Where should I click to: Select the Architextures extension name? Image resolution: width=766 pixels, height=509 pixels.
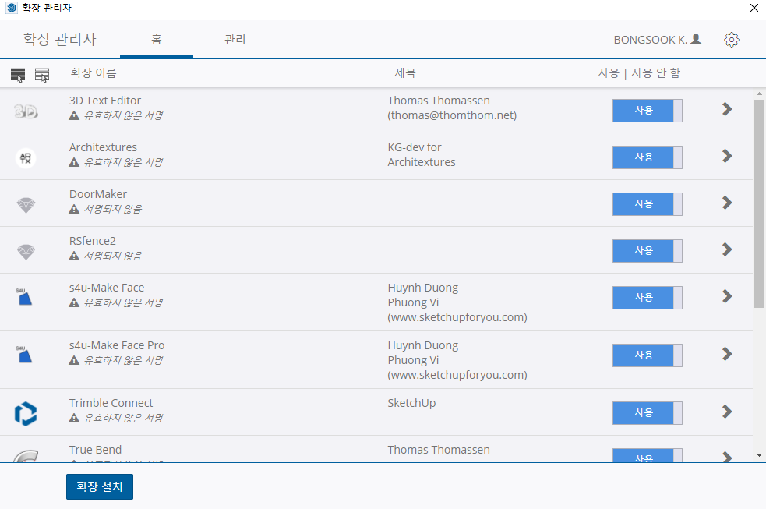[103, 147]
